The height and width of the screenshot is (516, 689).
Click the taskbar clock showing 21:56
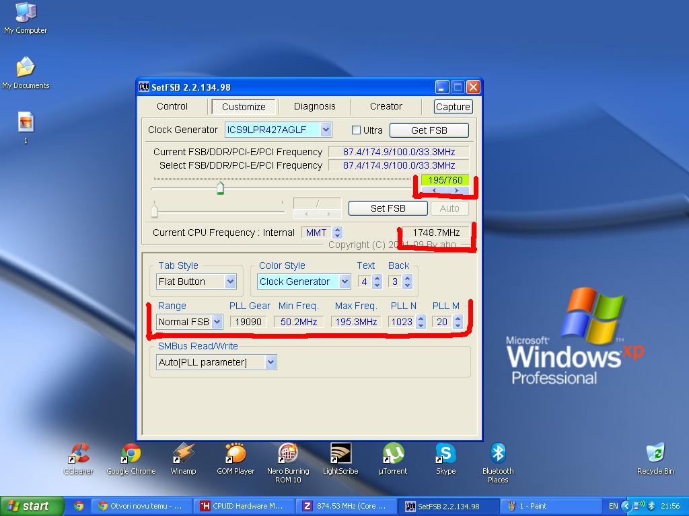tap(670, 506)
